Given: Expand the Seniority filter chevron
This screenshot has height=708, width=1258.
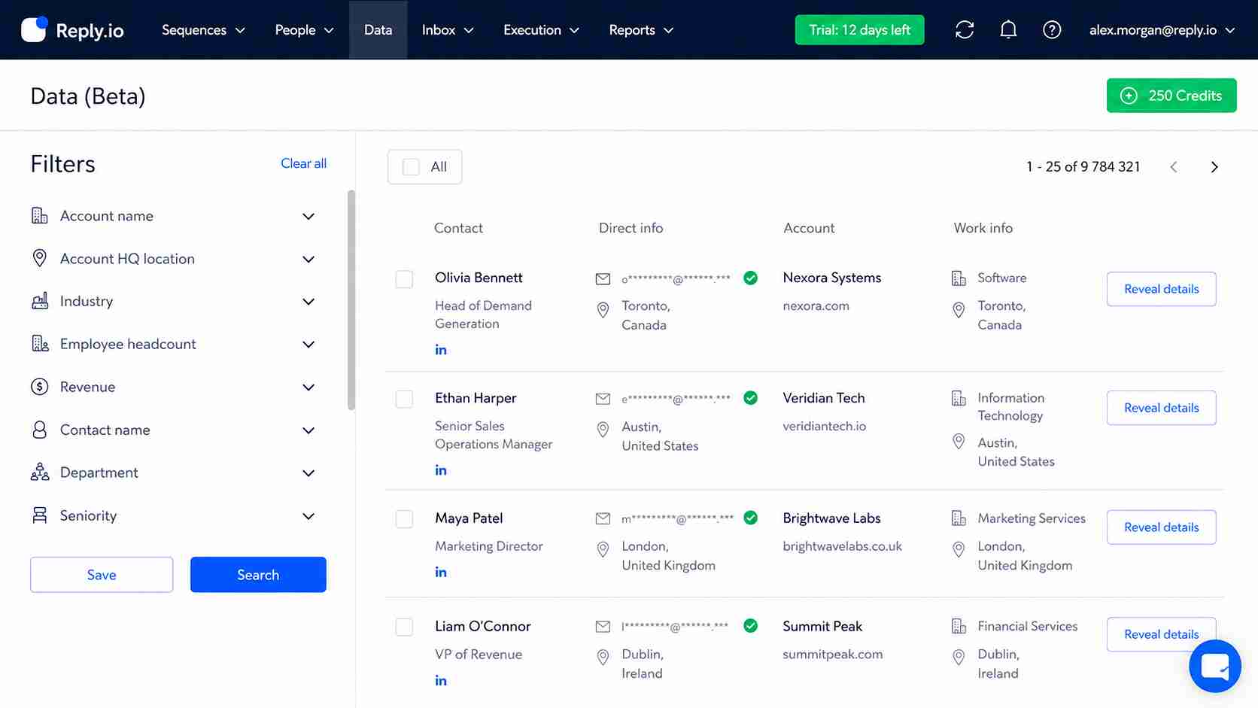Looking at the screenshot, I should tap(308, 516).
